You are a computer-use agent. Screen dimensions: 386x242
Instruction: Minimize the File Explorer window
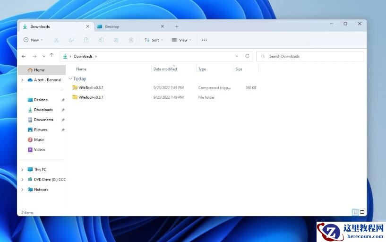point(331,24)
